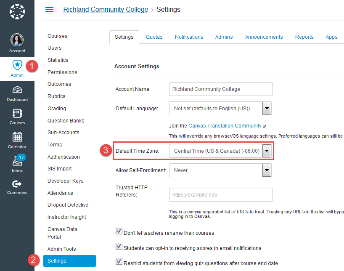Open Outcomes in the account menu
Image resolution: width=344 pixels, height=271 pixels.
[59, 84]
